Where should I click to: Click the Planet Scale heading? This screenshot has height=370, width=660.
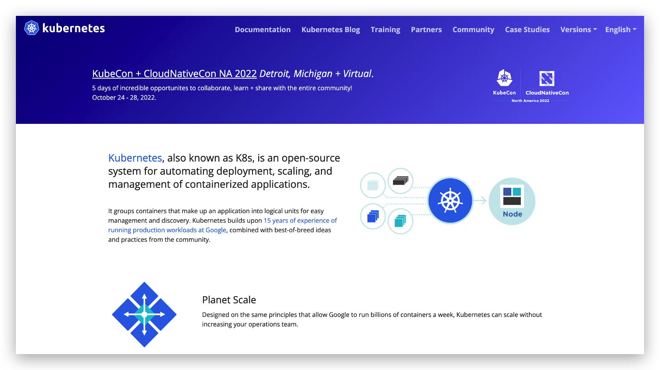pyautogui.click(x=229, y=300)
